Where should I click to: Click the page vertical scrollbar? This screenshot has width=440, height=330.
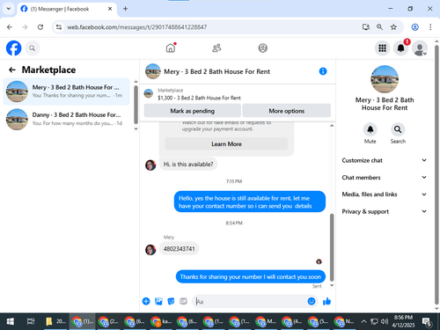[436, 175]
